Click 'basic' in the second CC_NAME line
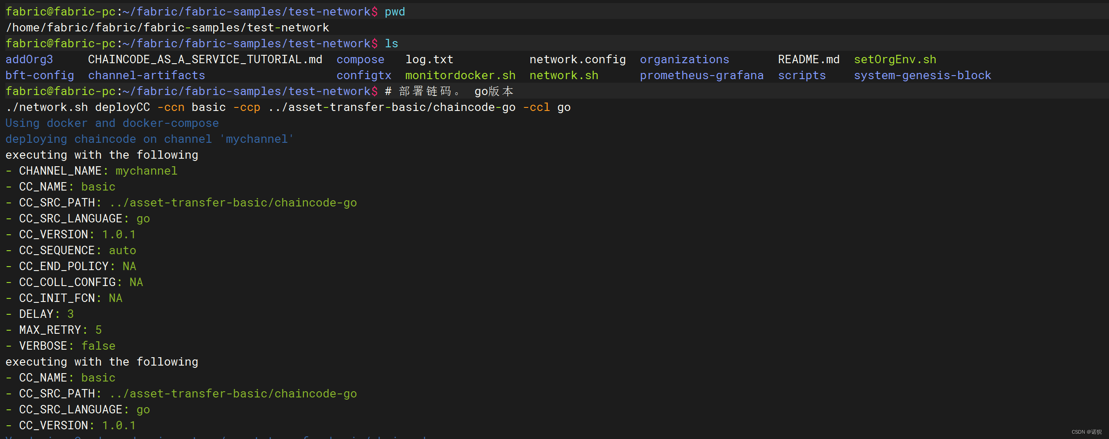The image size is (1109, 439). coord(98,378)
